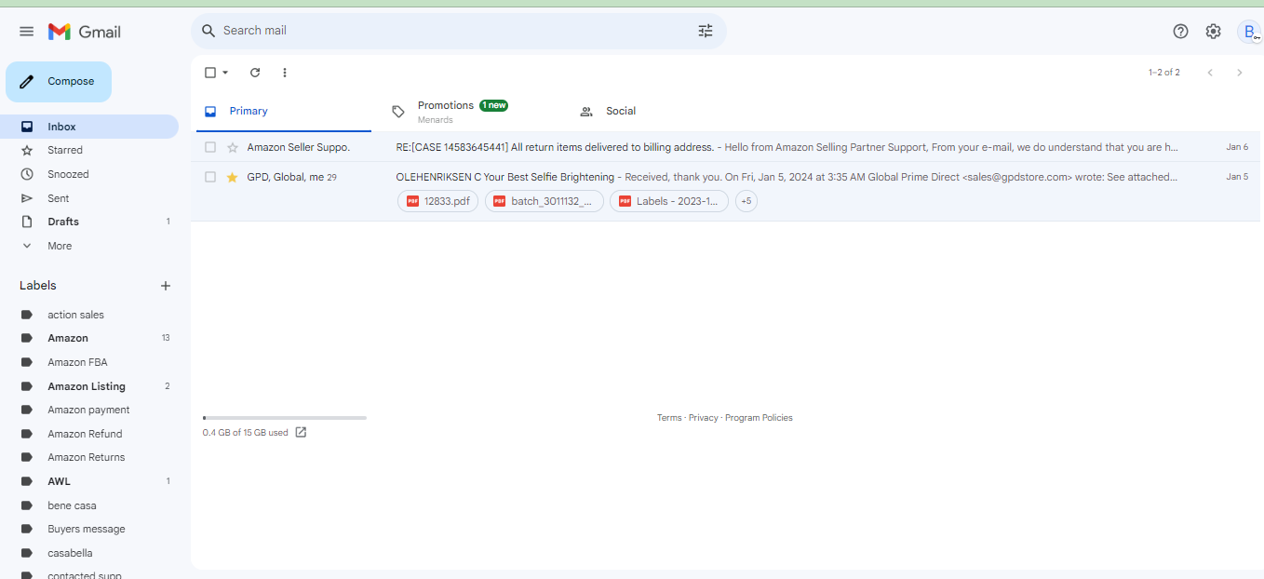1264x579 pixels.
Task: Open the More options three-dot menu
Action: [x=285, y=73]
